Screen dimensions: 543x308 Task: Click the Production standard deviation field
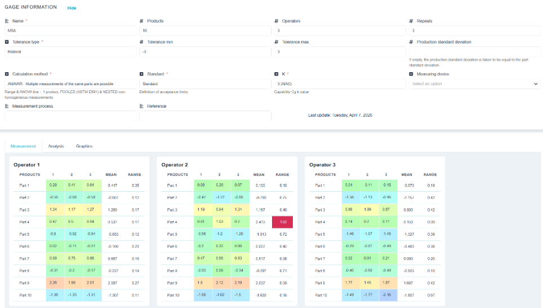click(474, 52)
